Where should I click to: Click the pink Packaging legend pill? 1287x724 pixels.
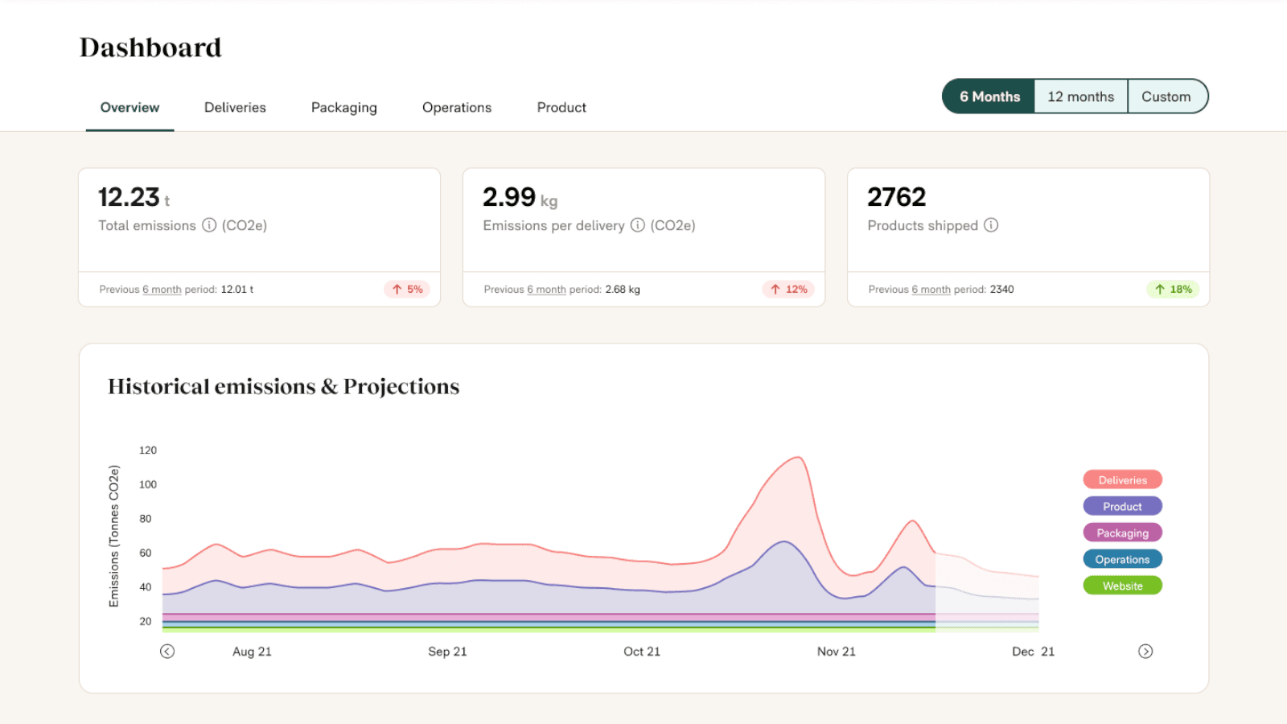pos(1122,532)
